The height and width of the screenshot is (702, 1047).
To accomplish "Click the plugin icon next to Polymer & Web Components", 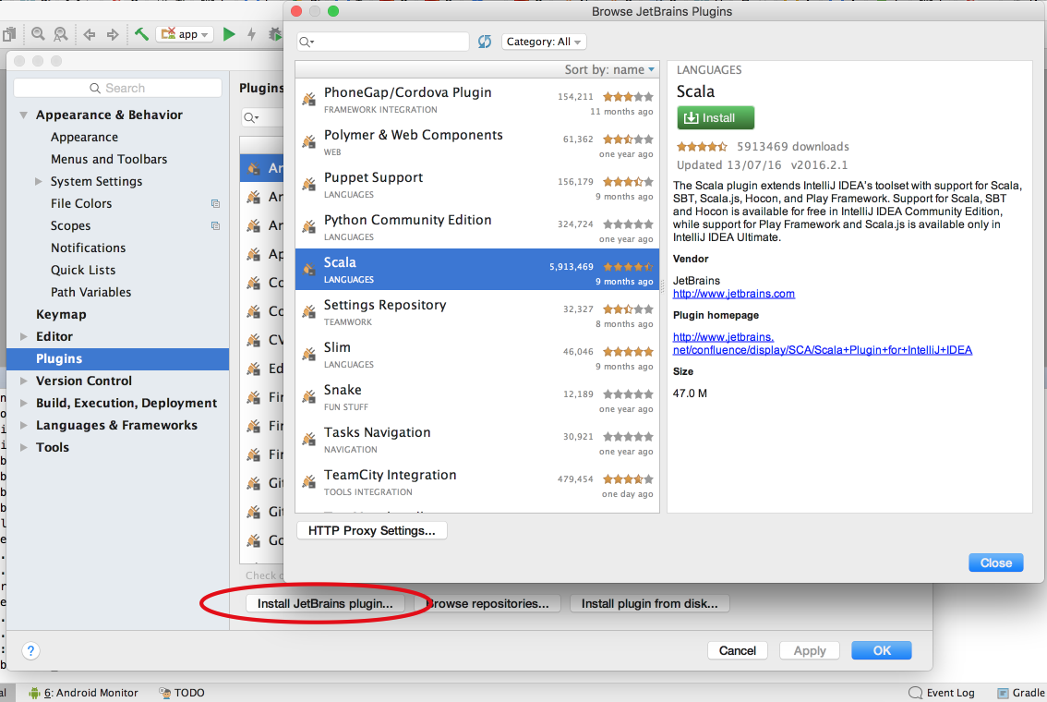I will [x=309, y=142].
